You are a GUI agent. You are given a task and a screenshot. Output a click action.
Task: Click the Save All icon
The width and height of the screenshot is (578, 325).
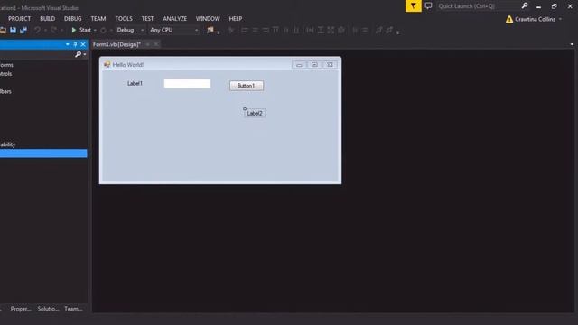click(23, 30)
